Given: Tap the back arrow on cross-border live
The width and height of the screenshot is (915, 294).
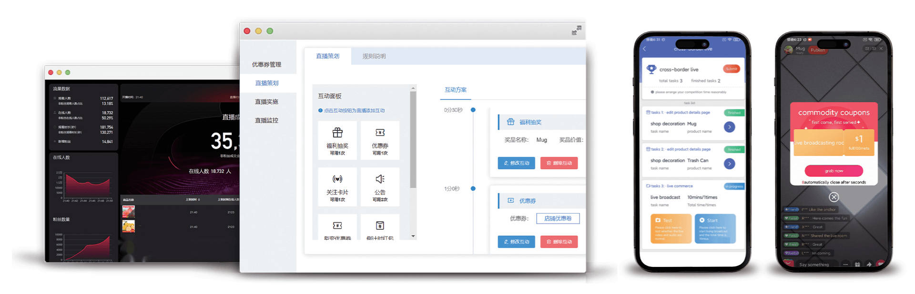Looking at the screenshot, I should [x=645, y=49].
